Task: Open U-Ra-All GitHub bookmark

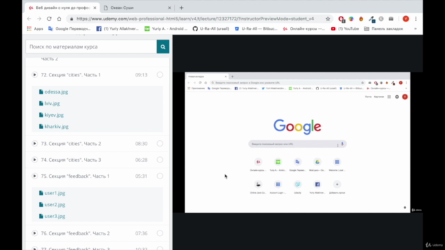Action: pyautogui.click(x=211, y=28)
